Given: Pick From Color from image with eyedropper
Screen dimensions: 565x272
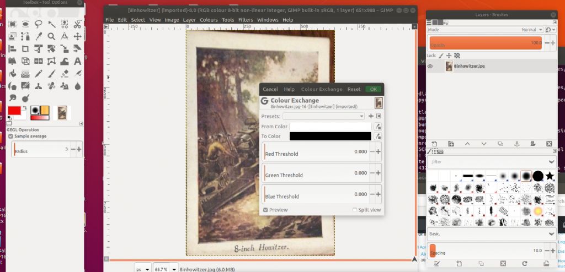Looking at the screenshot, I should 377,126.
